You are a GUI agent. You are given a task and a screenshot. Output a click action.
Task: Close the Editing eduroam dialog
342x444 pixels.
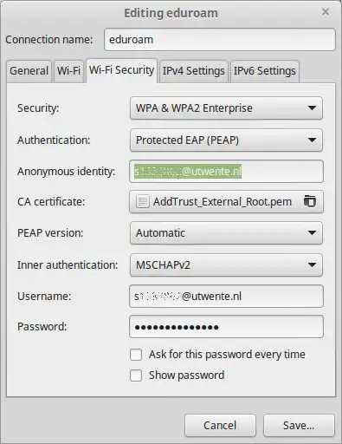click(x=326, y=12)
